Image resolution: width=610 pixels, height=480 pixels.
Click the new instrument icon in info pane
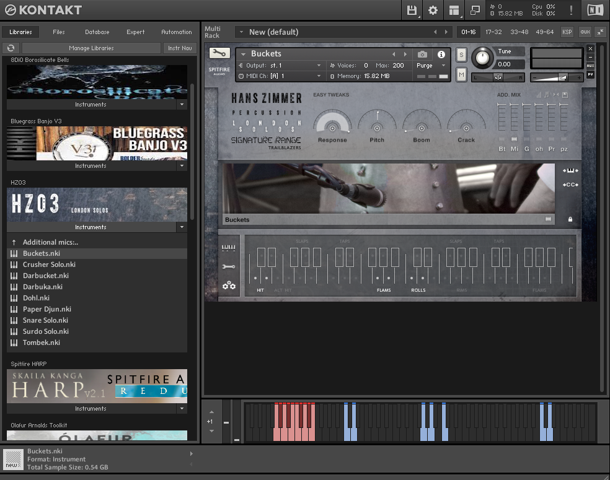tap(13, 460)
